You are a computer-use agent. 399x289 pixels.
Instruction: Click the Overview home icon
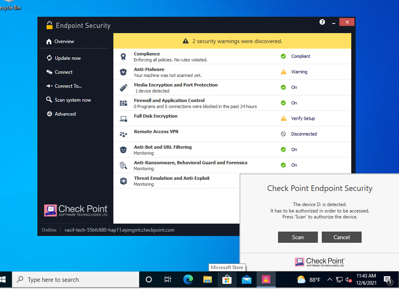point(49,41)
